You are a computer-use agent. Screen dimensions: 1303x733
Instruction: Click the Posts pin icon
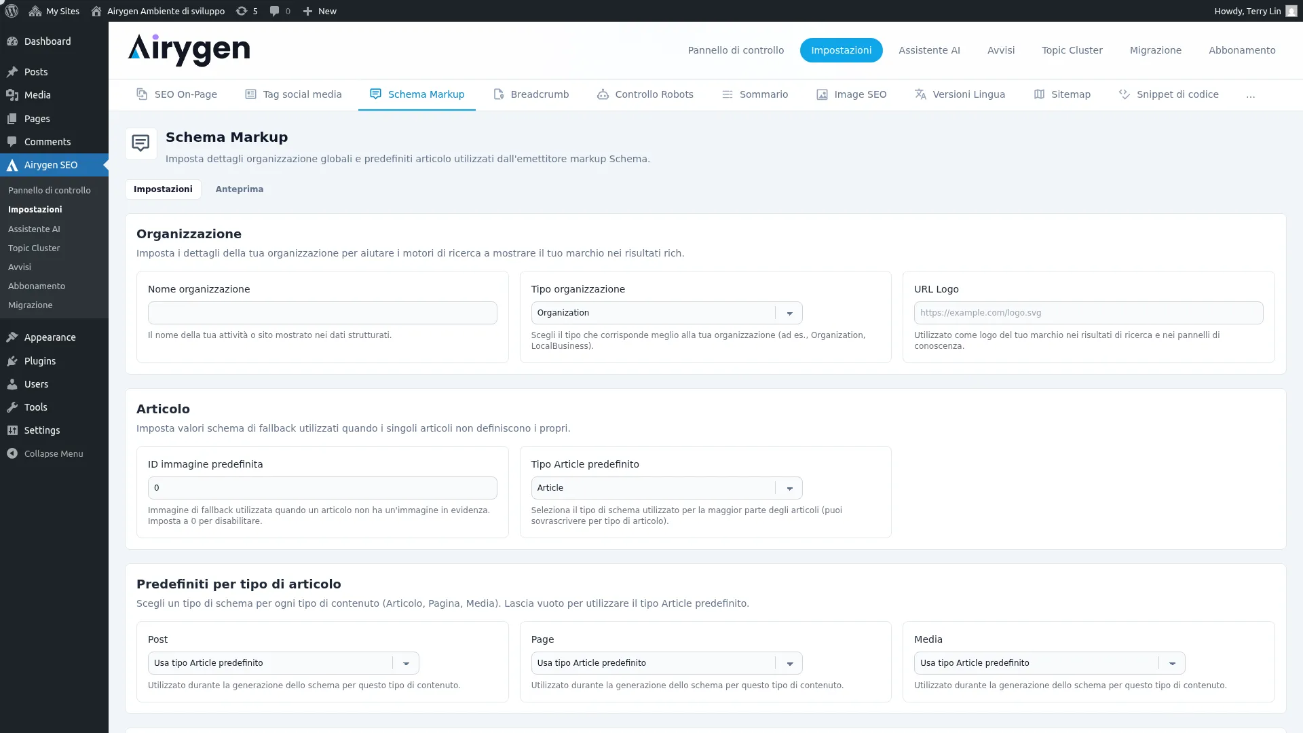(x=12, y=72)
